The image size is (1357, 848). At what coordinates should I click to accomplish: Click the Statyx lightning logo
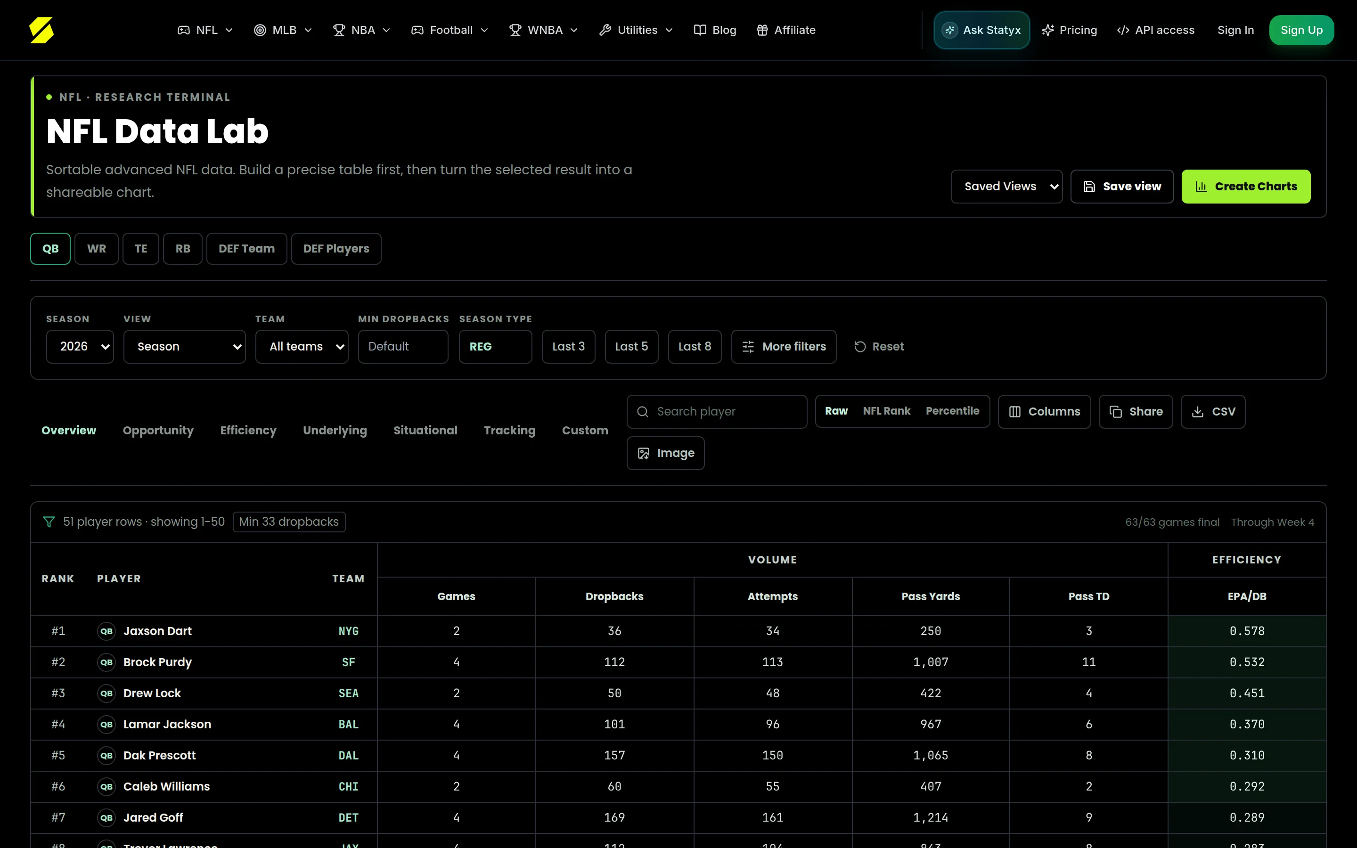click(x=41, y=30)
